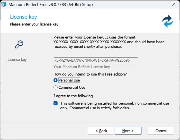Toggle the personal non-commercial agreement checkbox
This screenshot has width=180, height=140.
click(56, 103)
